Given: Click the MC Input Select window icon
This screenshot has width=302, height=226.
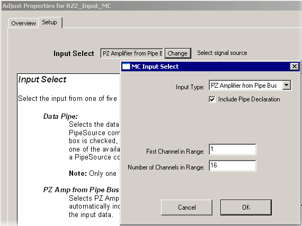Looking at the screenshot, I should pyautogui.click(x=126, y=67).
